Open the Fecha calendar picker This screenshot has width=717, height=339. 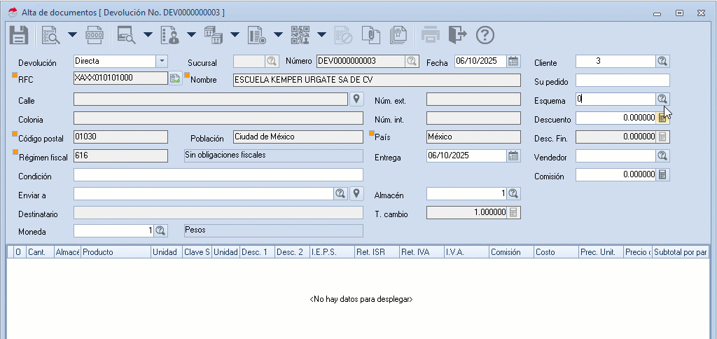pyautogui.click(x=513, y=61)
